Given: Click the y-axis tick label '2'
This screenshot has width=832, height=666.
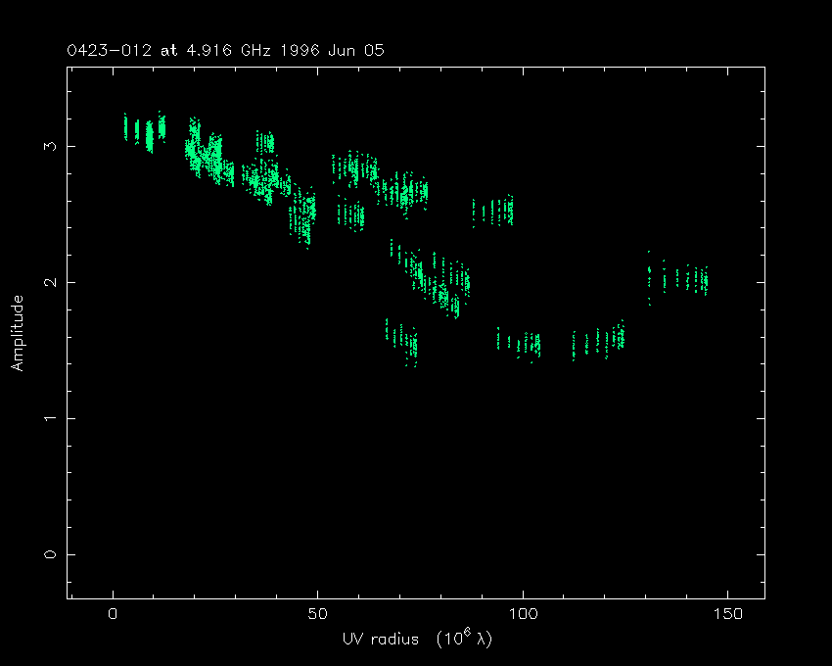Looking at the screenshot, I should (x=50, y=282).
